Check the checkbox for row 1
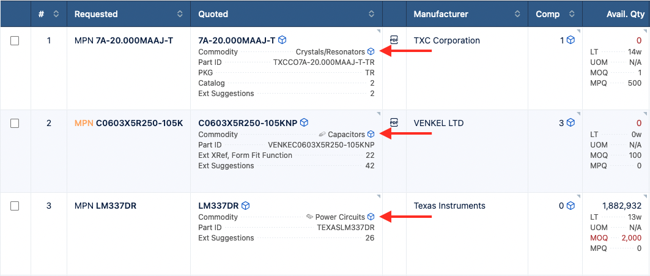The height and width of the screenshot is (276, 650). pos(15,41)
